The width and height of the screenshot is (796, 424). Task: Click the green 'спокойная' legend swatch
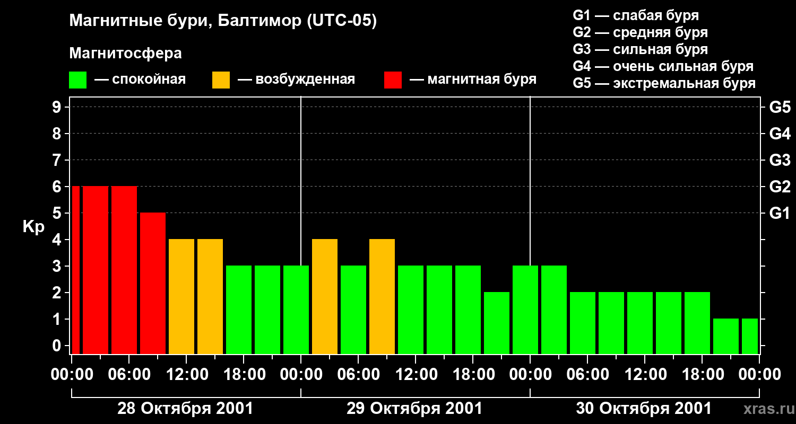click(77, 79)
